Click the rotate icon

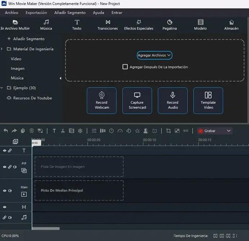128,131
